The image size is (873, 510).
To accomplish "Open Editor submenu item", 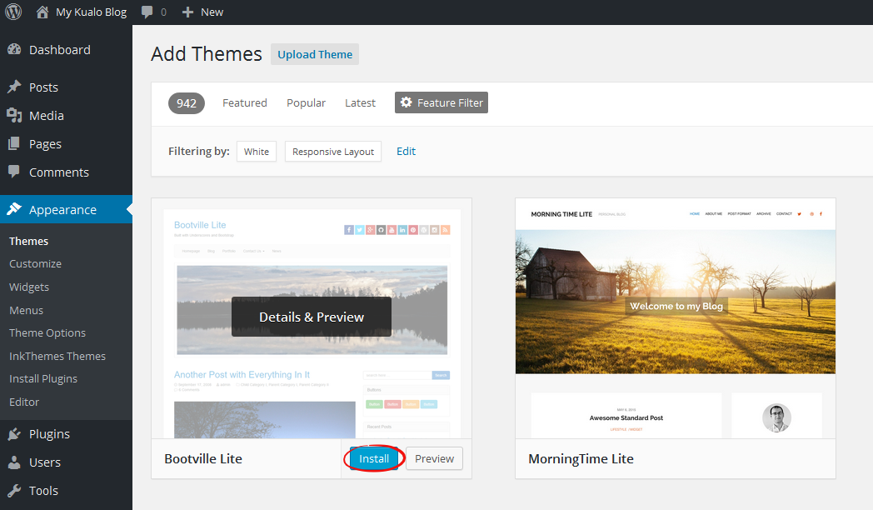I will point(24,402).
